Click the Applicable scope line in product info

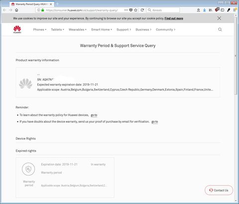tap(125, 90)
